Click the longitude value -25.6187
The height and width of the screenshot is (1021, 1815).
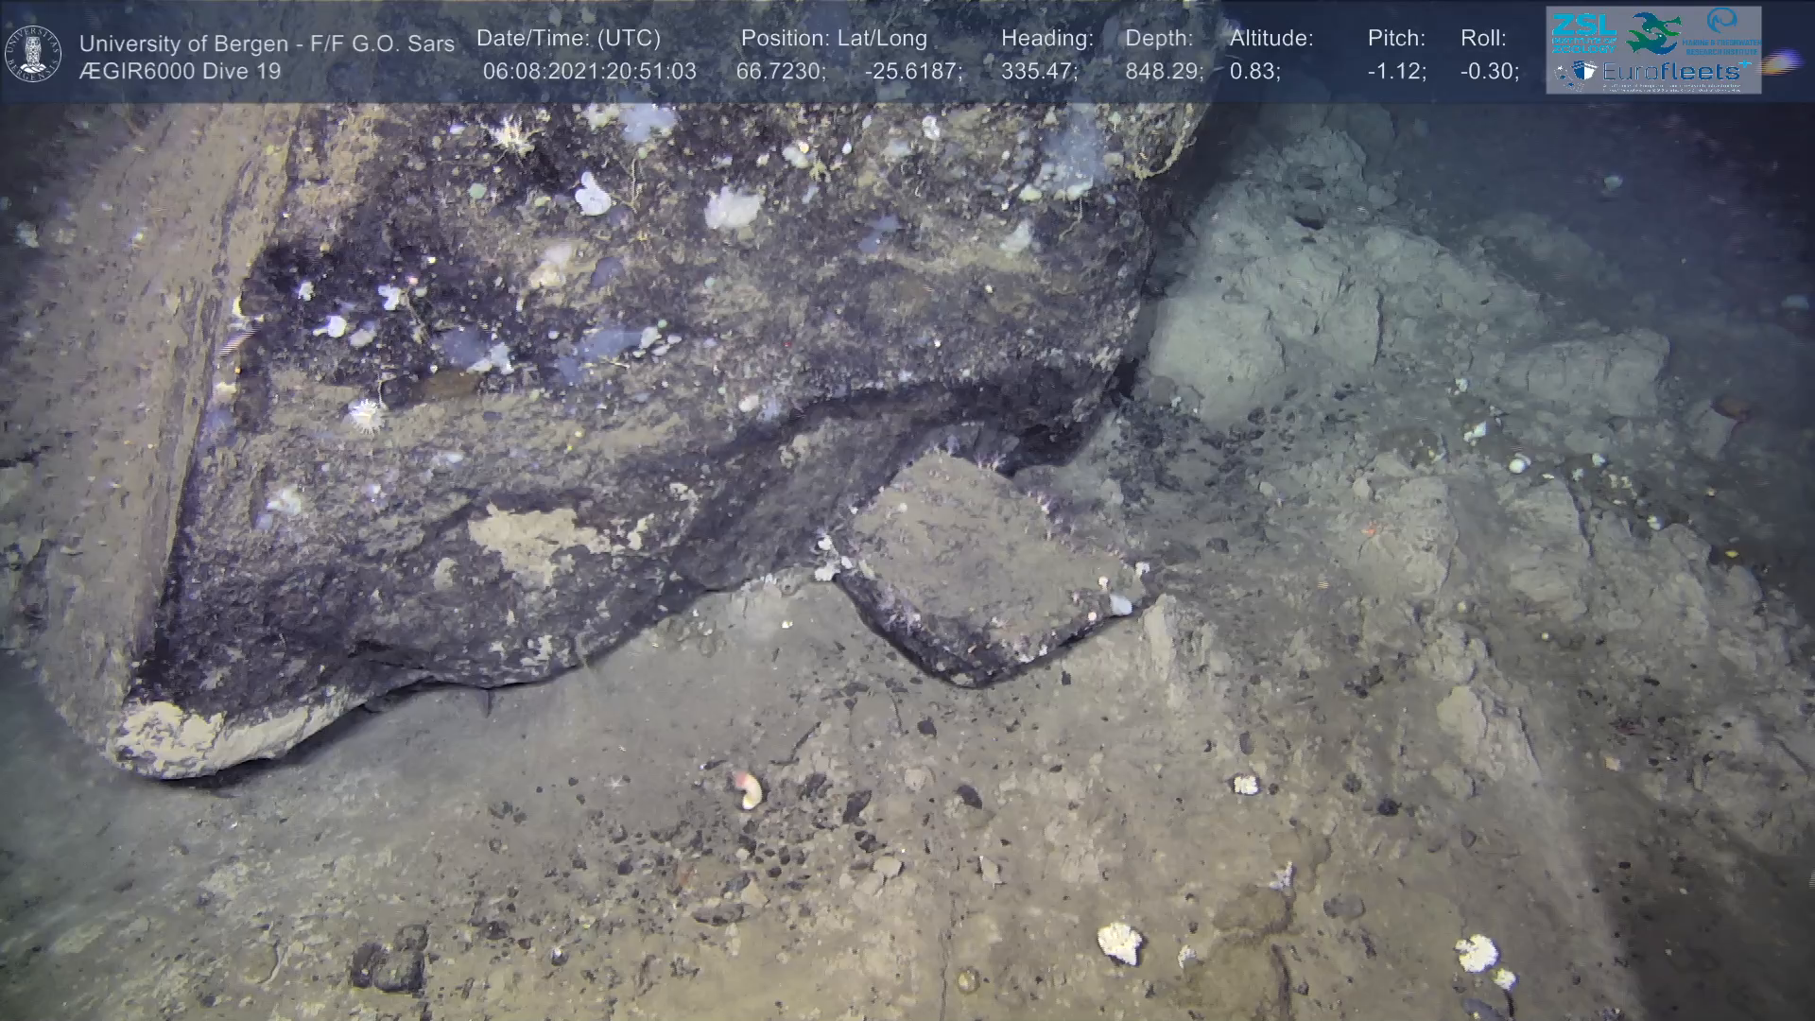click(912, 71)
